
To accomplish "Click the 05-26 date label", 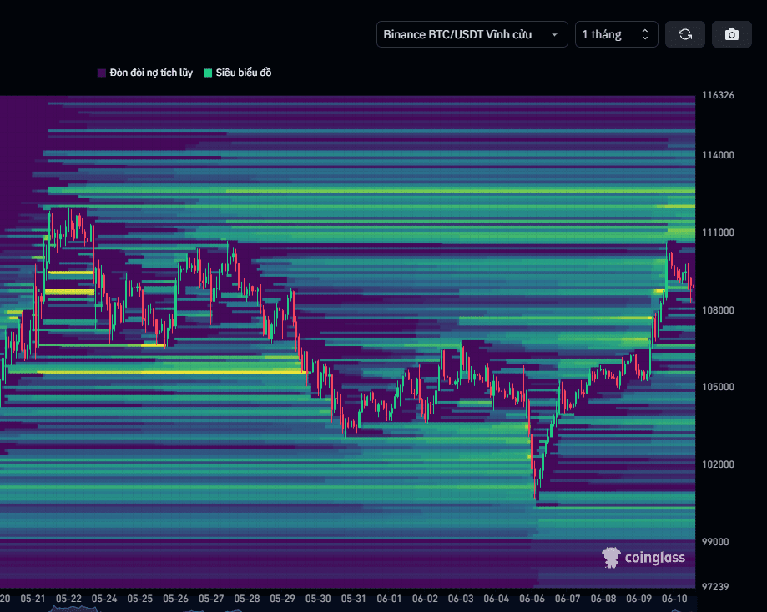I will [x=175, y=599].
